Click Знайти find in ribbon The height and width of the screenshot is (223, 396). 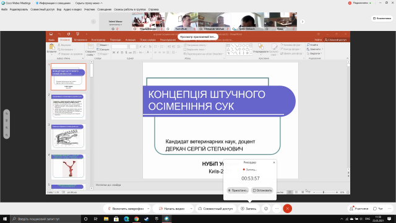[x=312, y=45]
